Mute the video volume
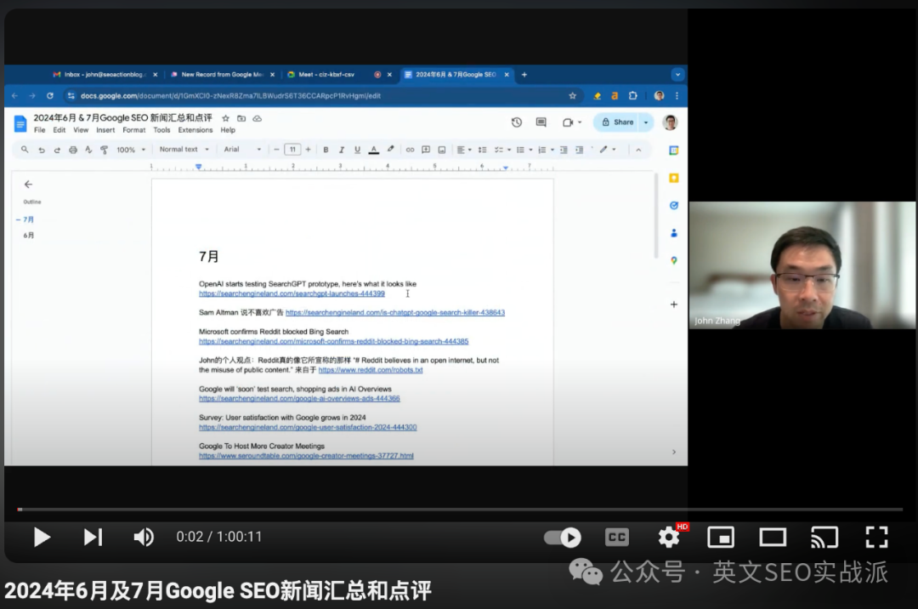Image resolution: width=918 pixels, height=609 pixels. pyautogui.click(x=144, y=537)
